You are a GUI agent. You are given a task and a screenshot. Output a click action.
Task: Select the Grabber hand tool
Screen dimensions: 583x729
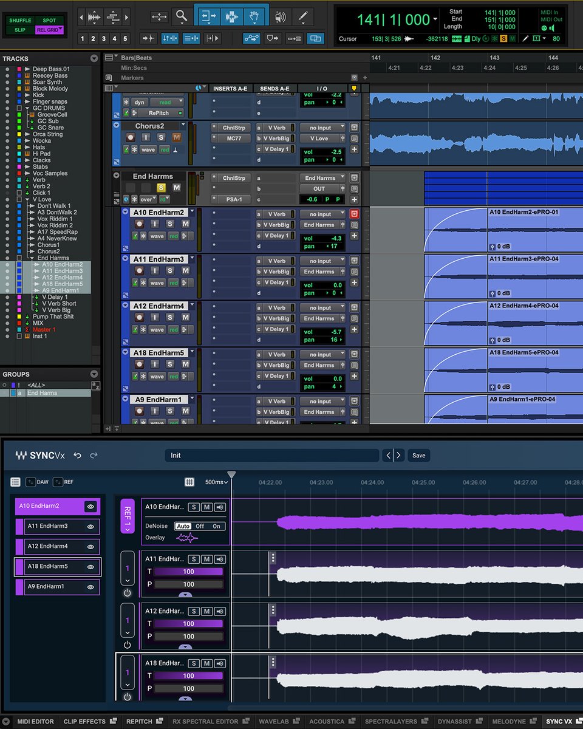point(256,16)
